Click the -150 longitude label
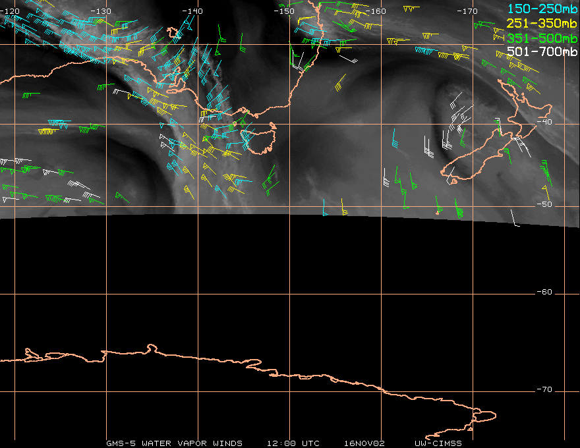580x448 pixels. click(x=284, y=11)
